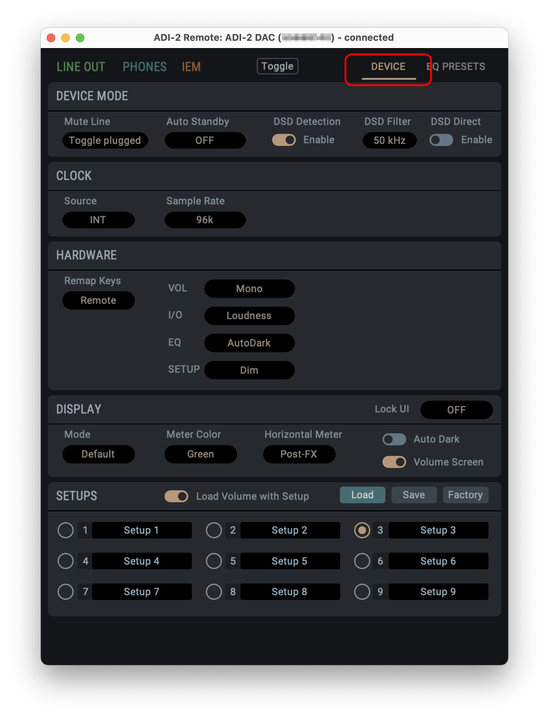Image resolution: width=549 pixels, height=719 pixels.
Task: Open the Sample Rate 96k dropdown
Action: pos(205,220)
